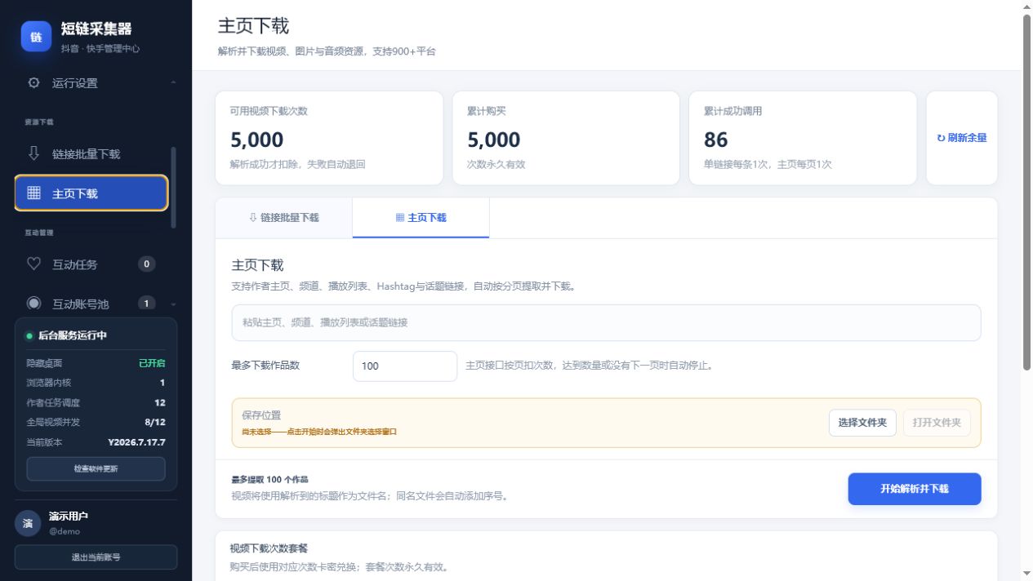
Task: Switch to the 主页下载 tab
Action: [421, 218]
